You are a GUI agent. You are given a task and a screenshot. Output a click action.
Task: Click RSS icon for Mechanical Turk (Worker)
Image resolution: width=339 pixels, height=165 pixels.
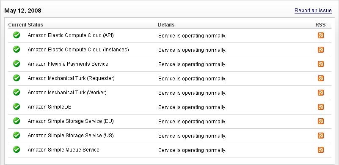[321, 93]
